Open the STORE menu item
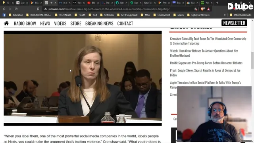The image size is (254, 143). [76, 23]
